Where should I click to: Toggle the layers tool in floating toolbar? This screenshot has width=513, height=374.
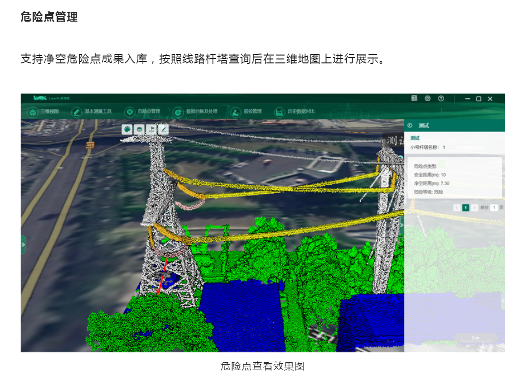point(140,129)
